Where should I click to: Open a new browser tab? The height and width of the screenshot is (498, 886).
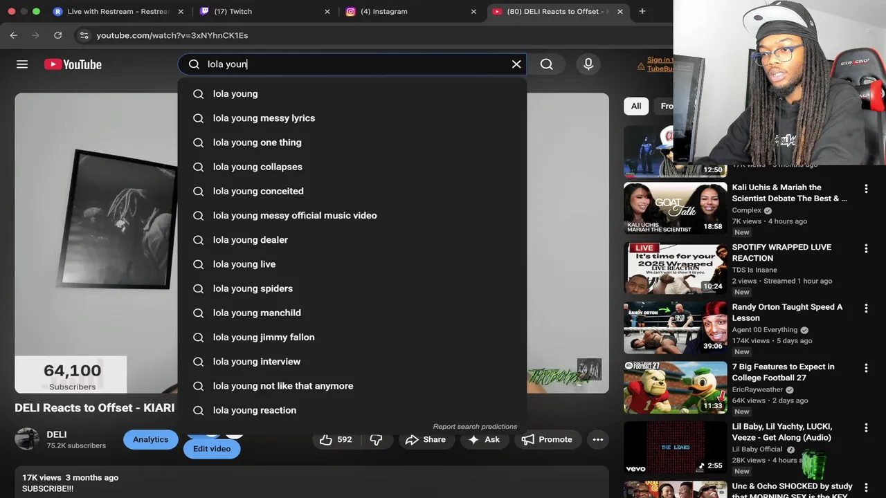642,11
